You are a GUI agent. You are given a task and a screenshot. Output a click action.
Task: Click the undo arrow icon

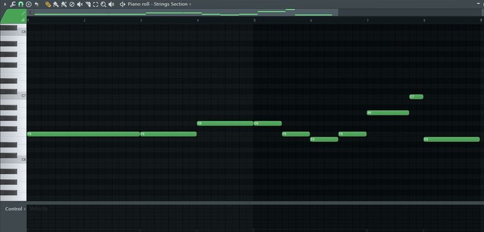pos(37,4)
